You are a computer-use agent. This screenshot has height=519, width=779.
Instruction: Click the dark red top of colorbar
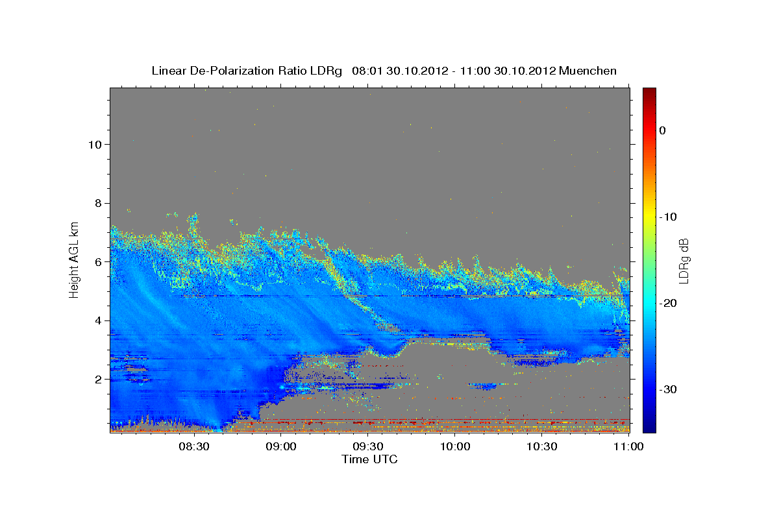[x=649, y=92]
